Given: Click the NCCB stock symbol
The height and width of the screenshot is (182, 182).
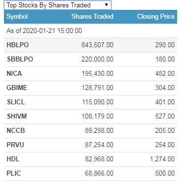Looking at the screenshot, I should tap(16, 131).
